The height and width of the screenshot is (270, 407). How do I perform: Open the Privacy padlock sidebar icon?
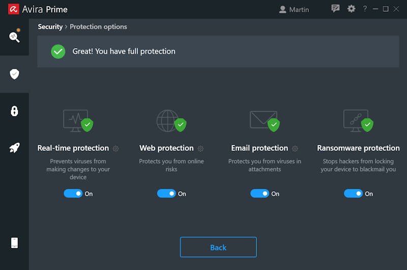[15, 111]
